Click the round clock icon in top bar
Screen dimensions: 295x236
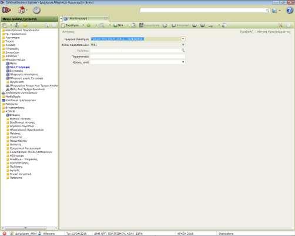click(36, 10)
